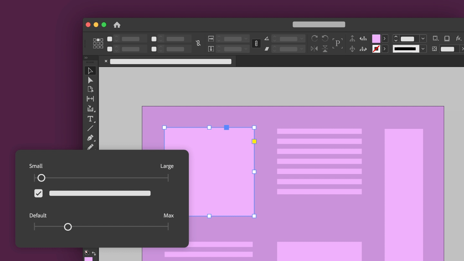Activate the Pencil tool
The width and height of the screenshot is (464, 261).
pos(90,147)
